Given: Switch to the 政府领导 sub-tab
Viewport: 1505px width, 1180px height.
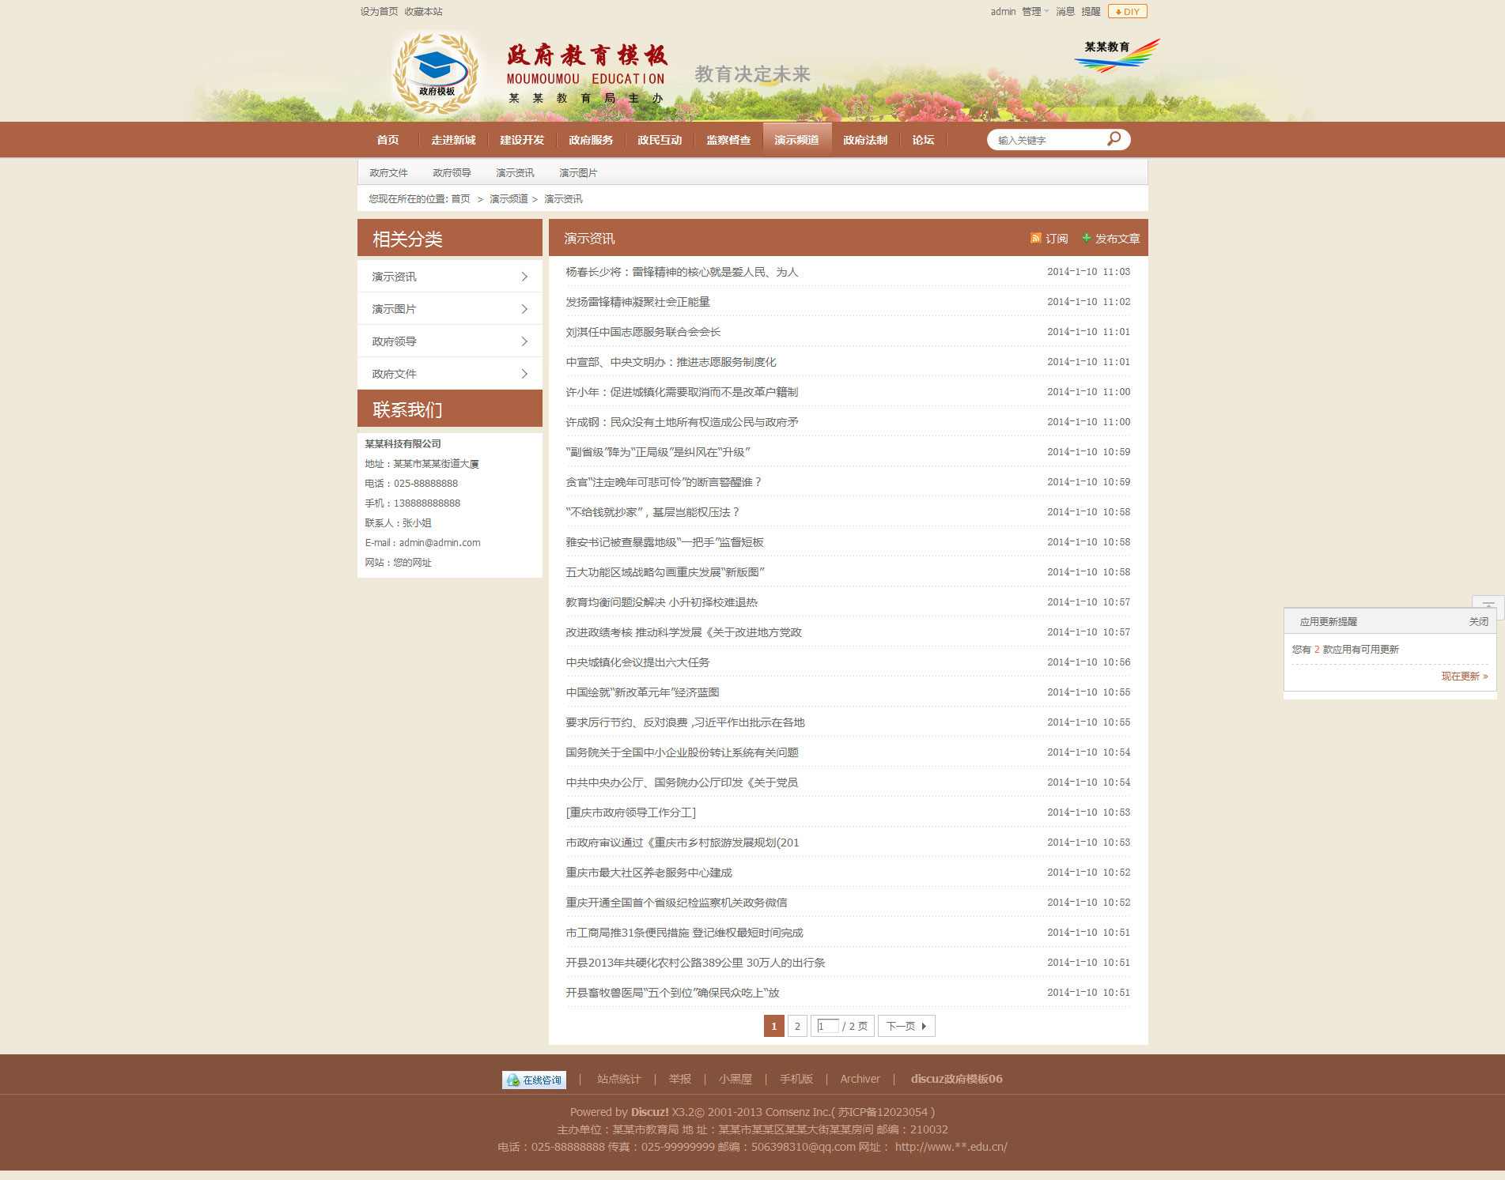Looking at the screenshot, I should click(x=452, y=172).
